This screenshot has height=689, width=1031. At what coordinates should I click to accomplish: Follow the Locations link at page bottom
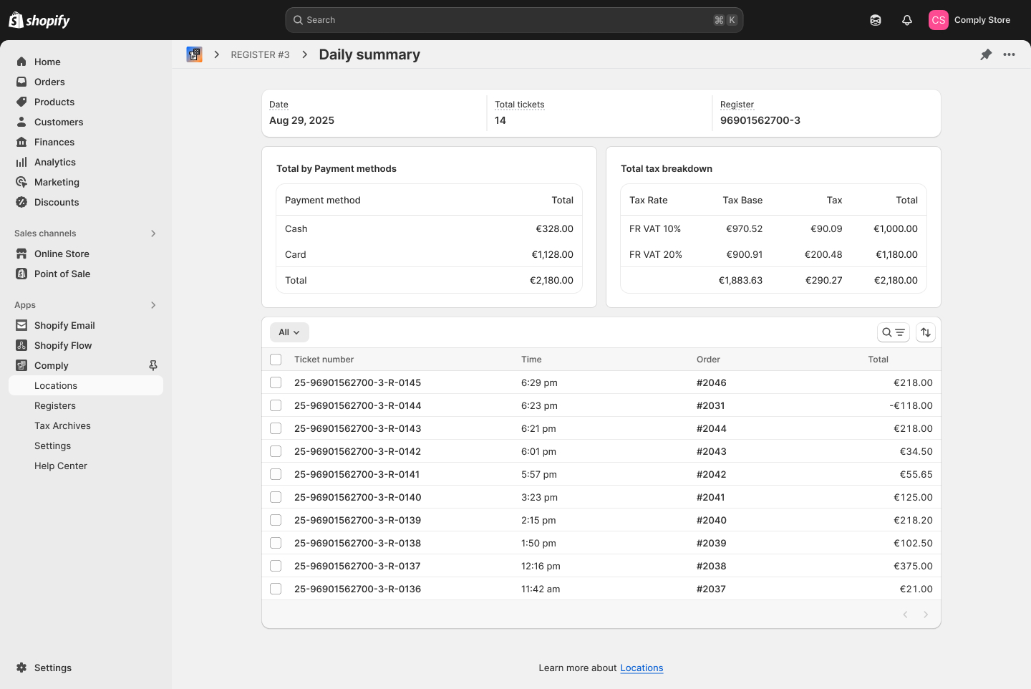click(642, 668)
